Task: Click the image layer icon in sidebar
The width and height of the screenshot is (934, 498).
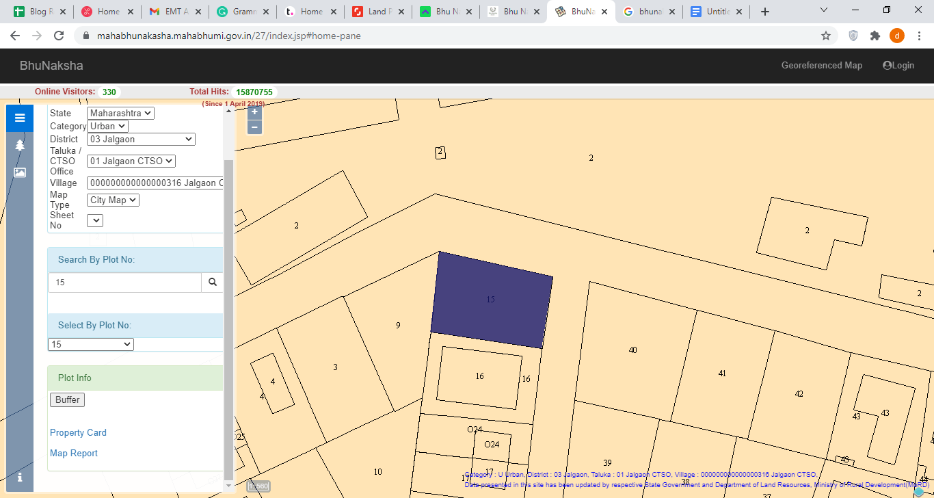Action: [20, 172]
